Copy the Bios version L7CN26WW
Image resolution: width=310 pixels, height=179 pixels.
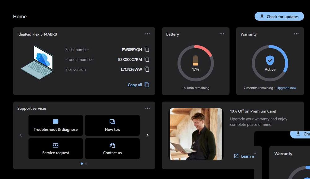[147, 69]
